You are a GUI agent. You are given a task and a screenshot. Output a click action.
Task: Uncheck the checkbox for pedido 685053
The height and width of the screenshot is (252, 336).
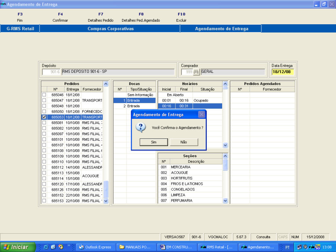coord(44,117)
